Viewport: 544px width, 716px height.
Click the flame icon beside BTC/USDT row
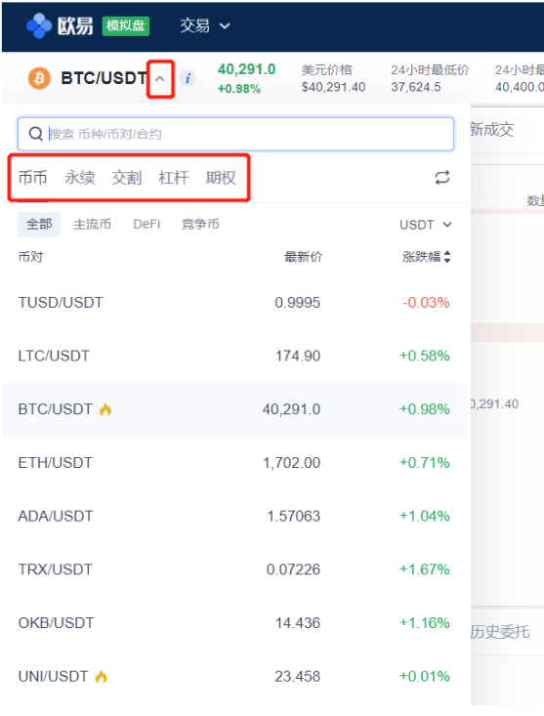click(x=105, y=409)
